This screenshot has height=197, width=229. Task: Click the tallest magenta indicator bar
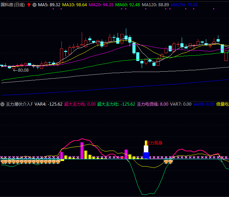82,150
